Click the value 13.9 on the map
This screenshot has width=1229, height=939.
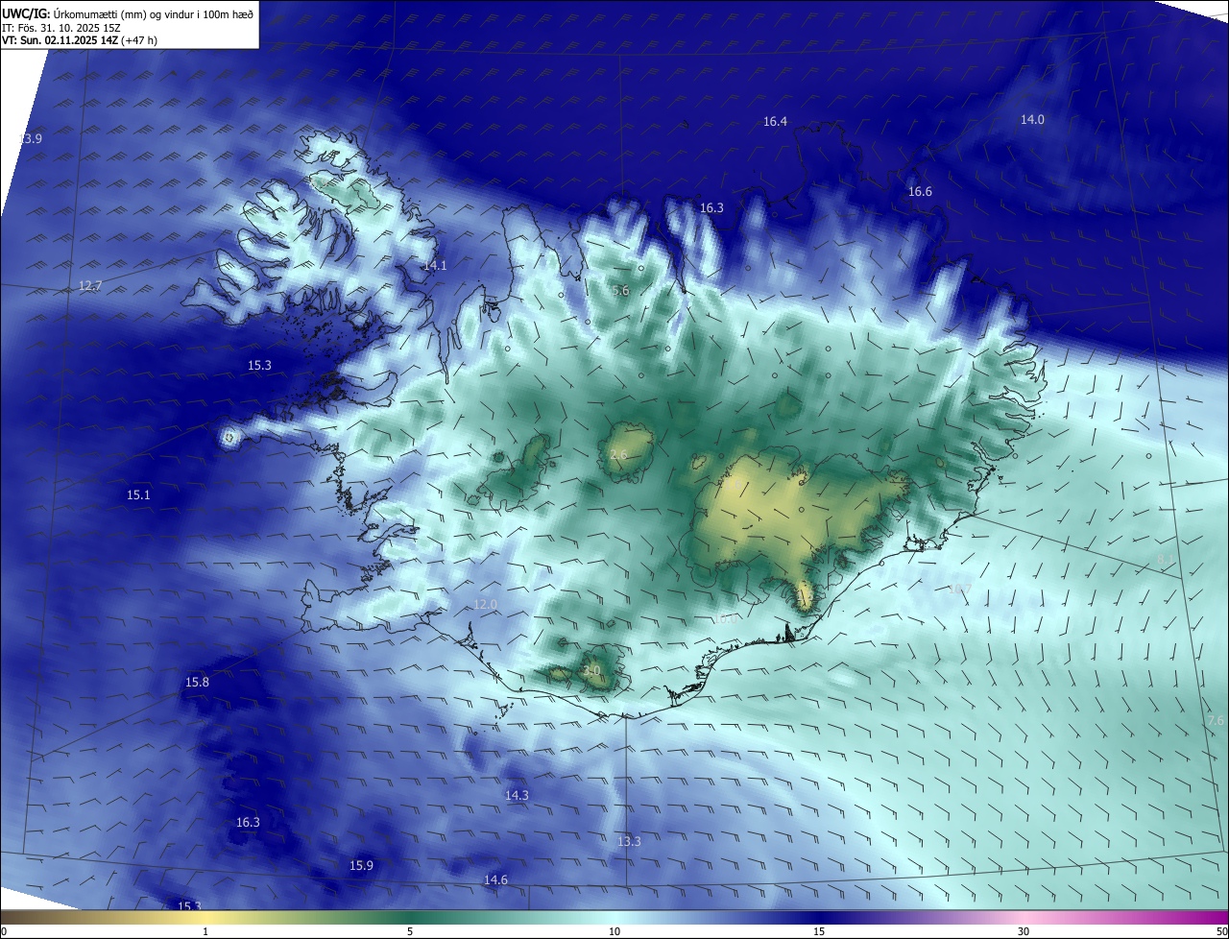tap(31, 139)
